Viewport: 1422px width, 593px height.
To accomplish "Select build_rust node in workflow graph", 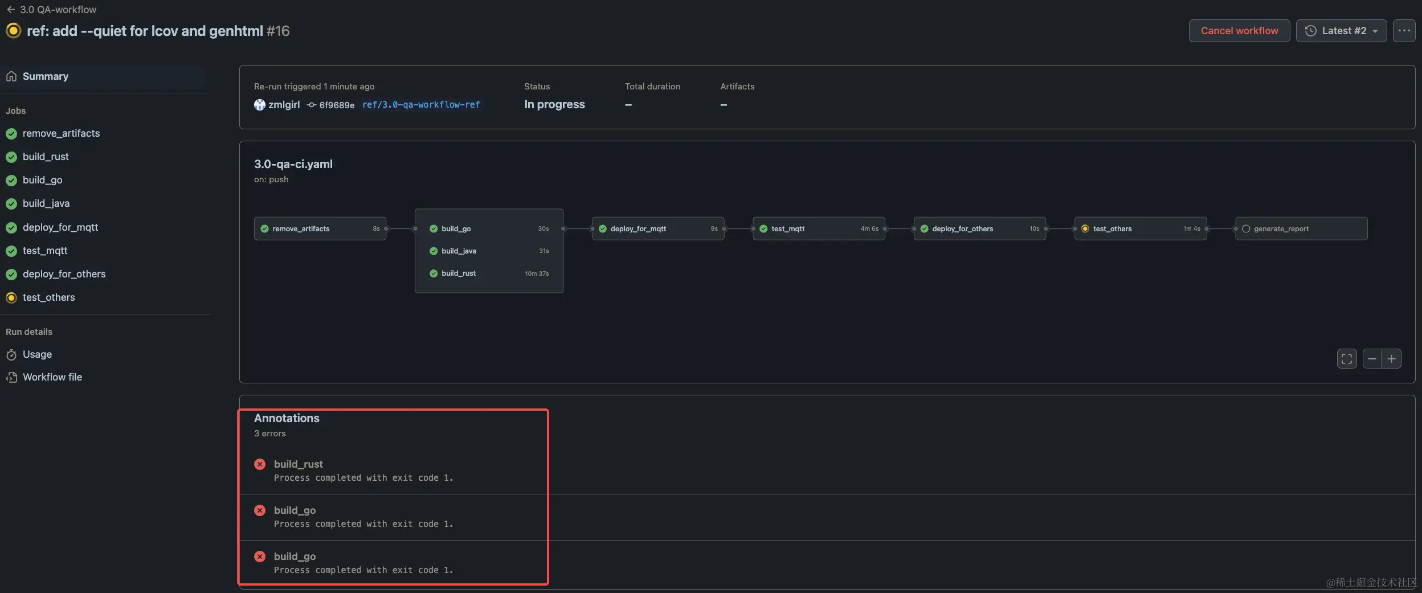I will 489,273.
